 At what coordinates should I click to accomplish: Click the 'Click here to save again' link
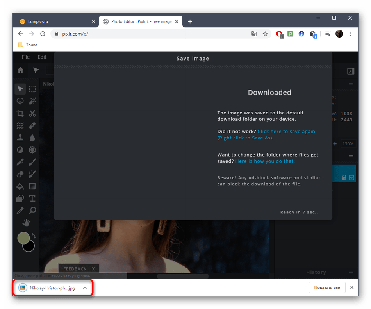tap(286, 132)
